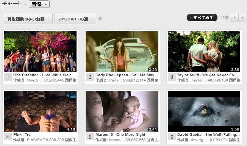Click the question mark help icon
The width and height of the screenshot is (247, 146).
coord(100,19)
